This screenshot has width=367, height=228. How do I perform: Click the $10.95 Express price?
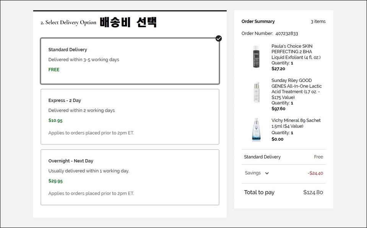click(x=55, y=121)
